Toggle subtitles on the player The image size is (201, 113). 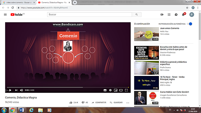pos(105,90)
